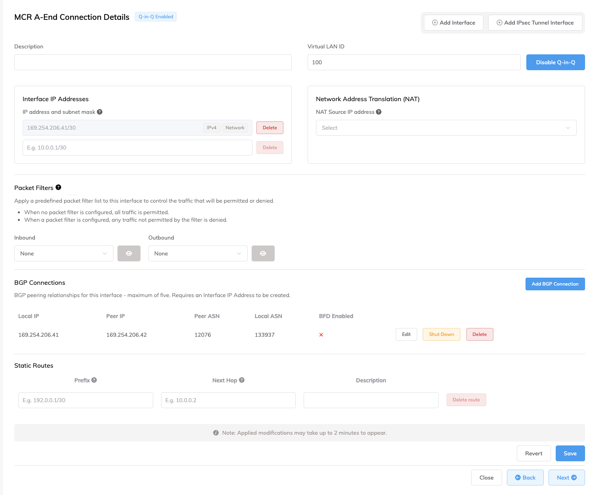
Task: View the Outbound packet filter eye button
Action: (x=263, y=253)
